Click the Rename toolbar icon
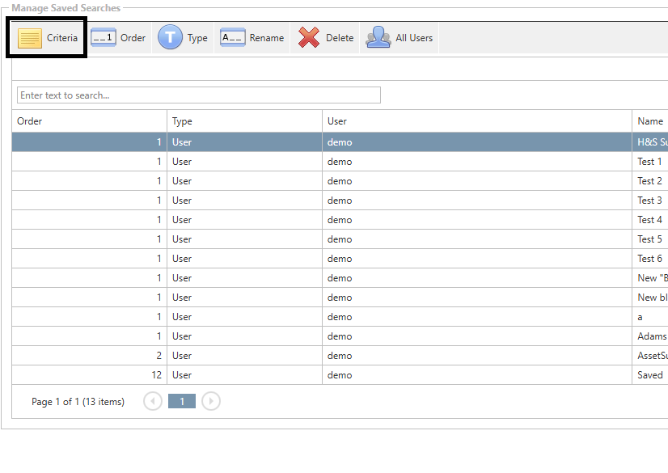668x473 pixels. [x=233, y=38]
